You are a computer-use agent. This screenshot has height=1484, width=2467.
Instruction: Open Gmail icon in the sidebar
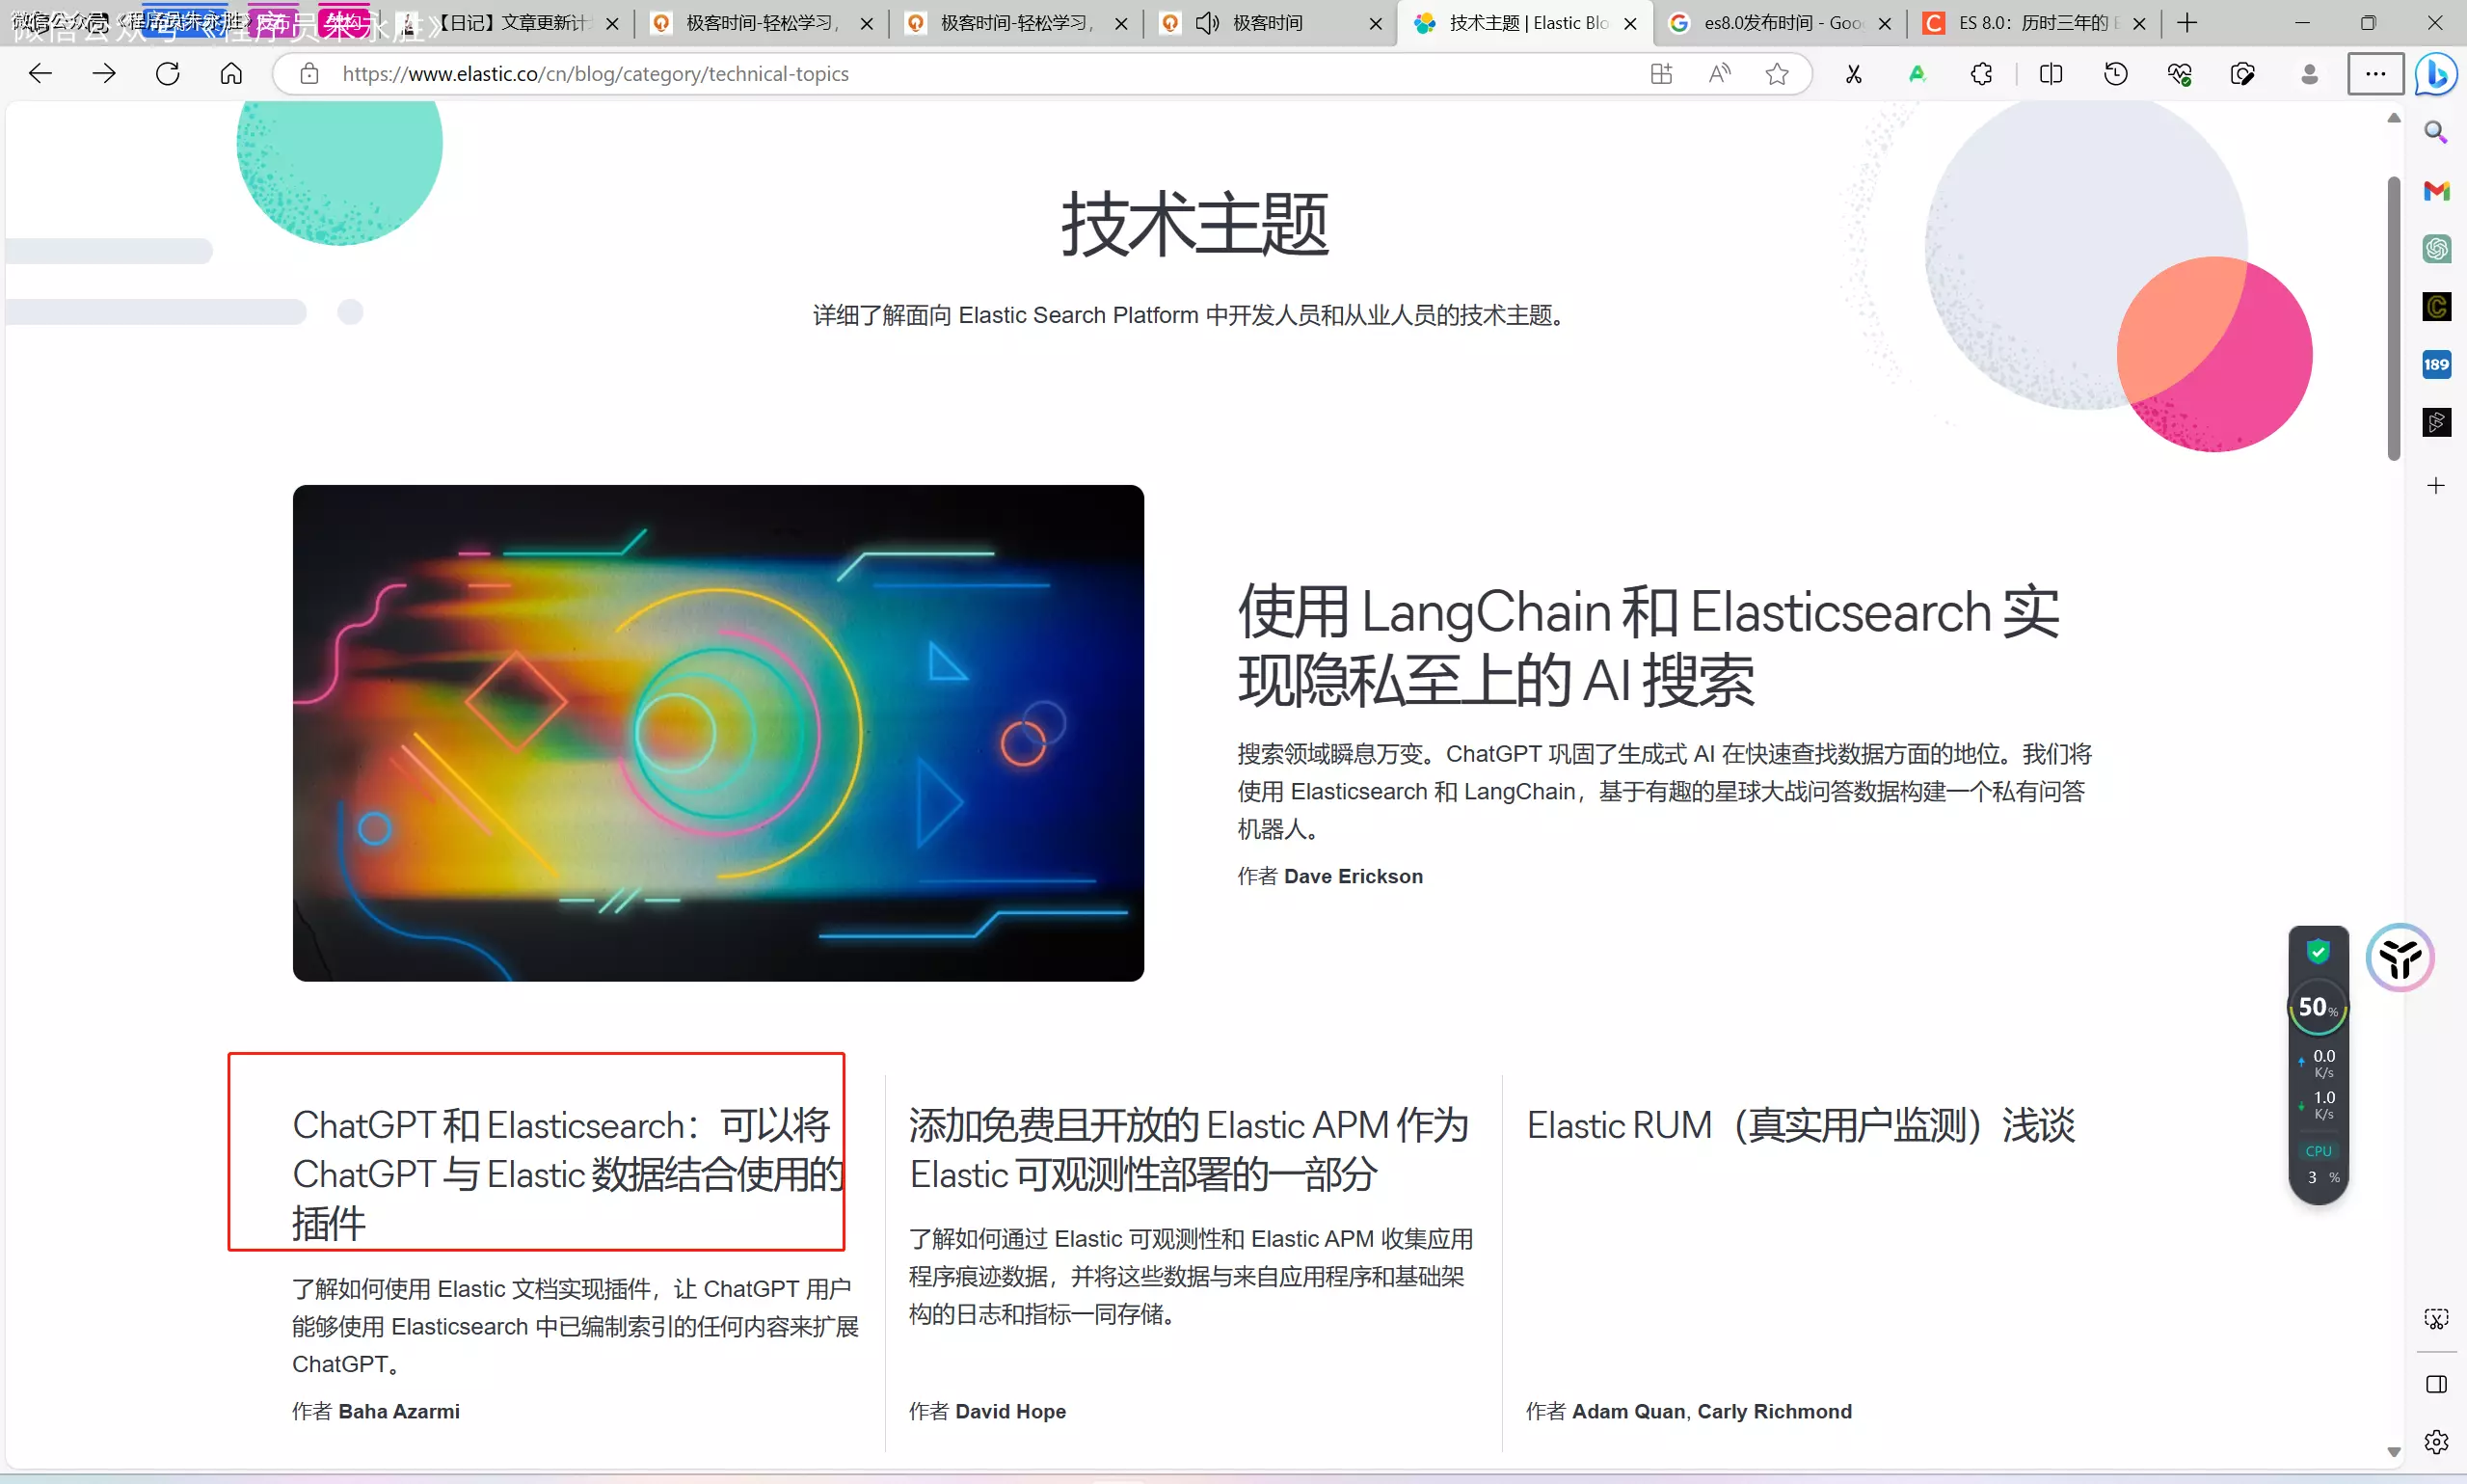pyautogui.click(x=2436, y=190)
